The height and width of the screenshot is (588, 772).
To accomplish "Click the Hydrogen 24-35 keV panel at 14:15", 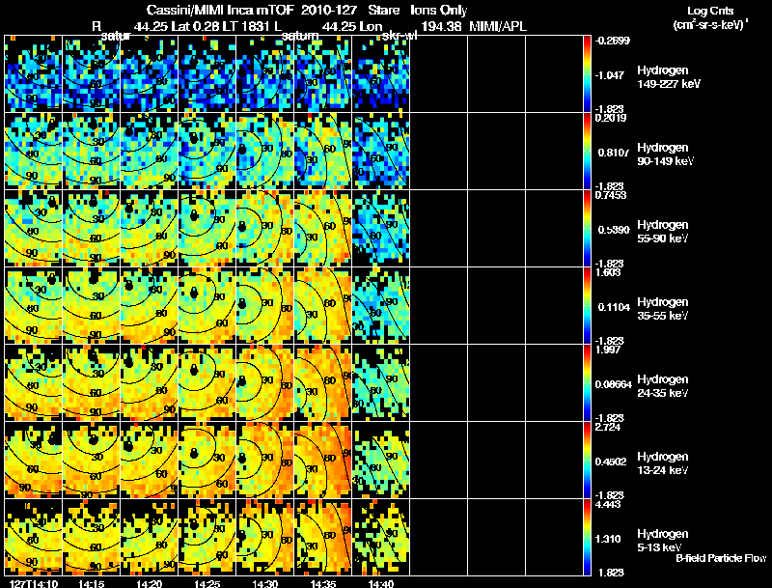I will [x=92, y=382].
